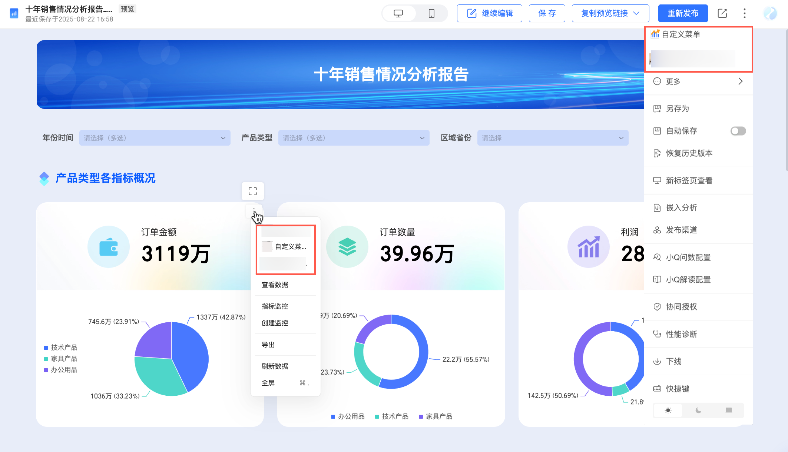The image size is (788, 452).
Task: Click the 区域省份 select field
Action: [x=552, y=138]
